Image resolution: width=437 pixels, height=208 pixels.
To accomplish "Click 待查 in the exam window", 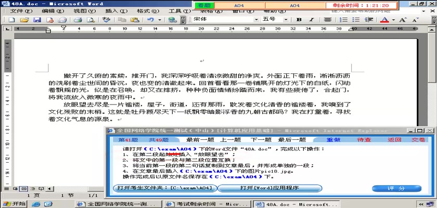I will [x=365, y=140].
